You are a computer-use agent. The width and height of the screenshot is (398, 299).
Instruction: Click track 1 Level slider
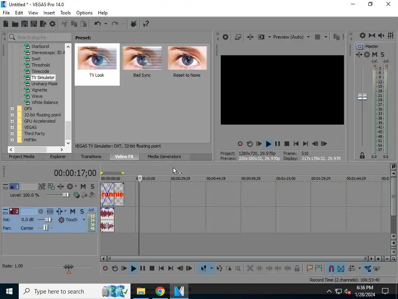pyautogui.click(x=65, y=195)
